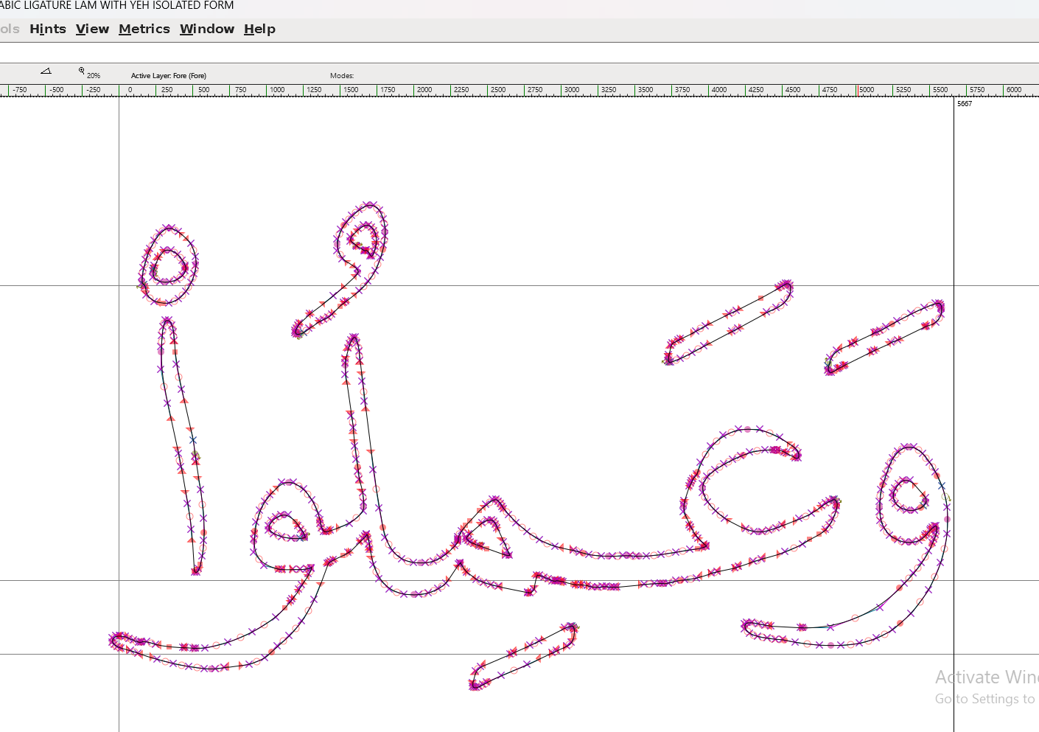Click the angle indicator icon in info bar
This screenshot has width=1039, height=732.
46,72
